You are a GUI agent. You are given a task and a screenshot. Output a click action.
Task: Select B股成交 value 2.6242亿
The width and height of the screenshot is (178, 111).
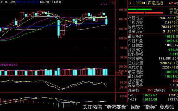pyautogui.click(x=171, y=22)
